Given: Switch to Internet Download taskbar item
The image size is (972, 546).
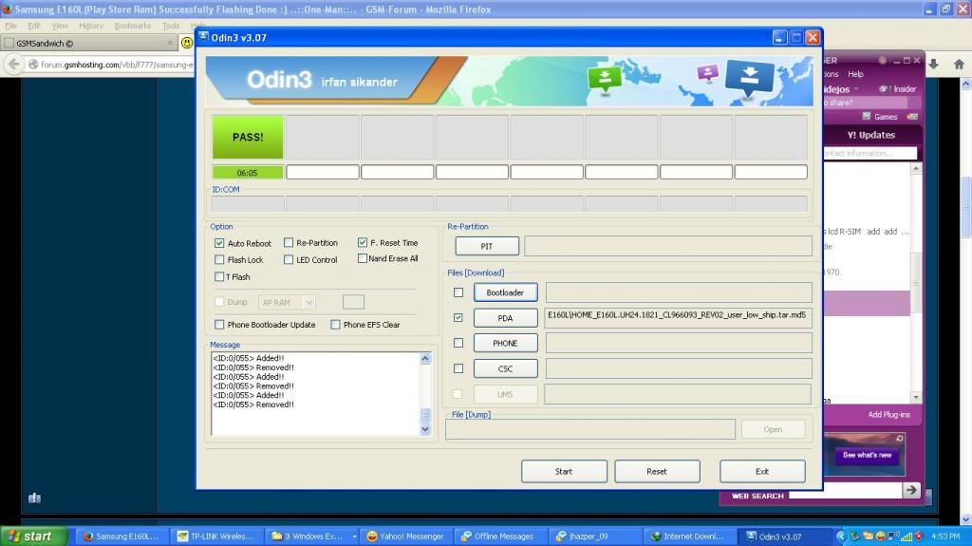Looking at the screenshot, I should [689, 537].
